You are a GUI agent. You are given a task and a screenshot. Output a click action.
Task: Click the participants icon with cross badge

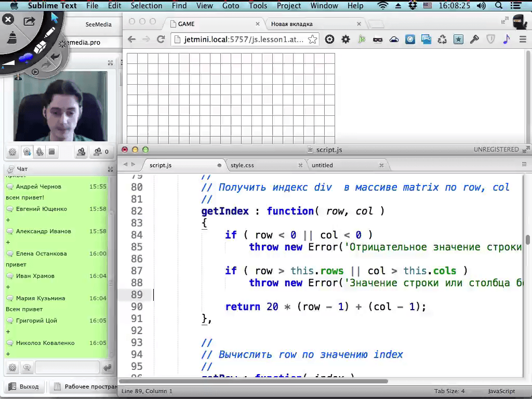tap(81, 152)
